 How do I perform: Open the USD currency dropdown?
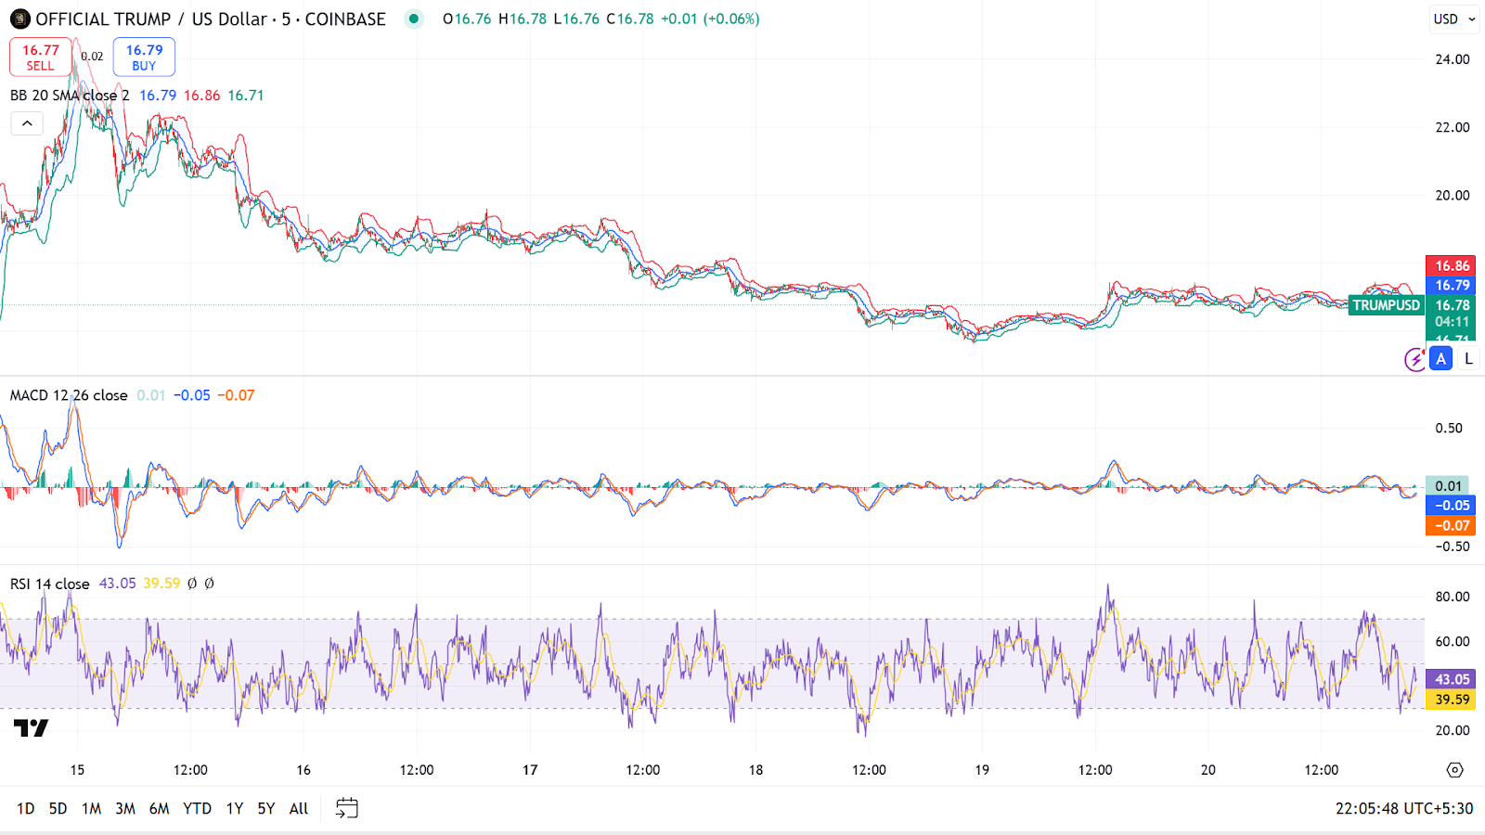1453,19
